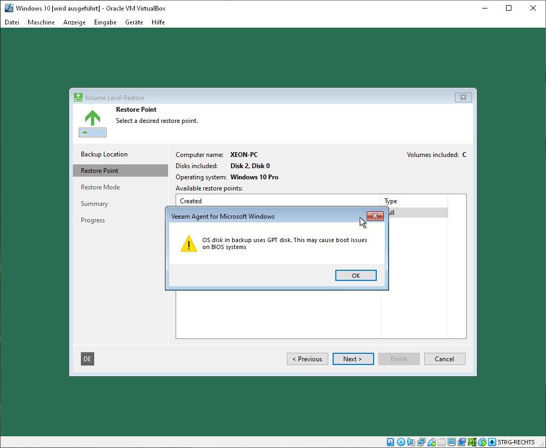This screenshot has height=448, width=546.
Task: Open the Eingabe menu
Action: tap(105, 22)
